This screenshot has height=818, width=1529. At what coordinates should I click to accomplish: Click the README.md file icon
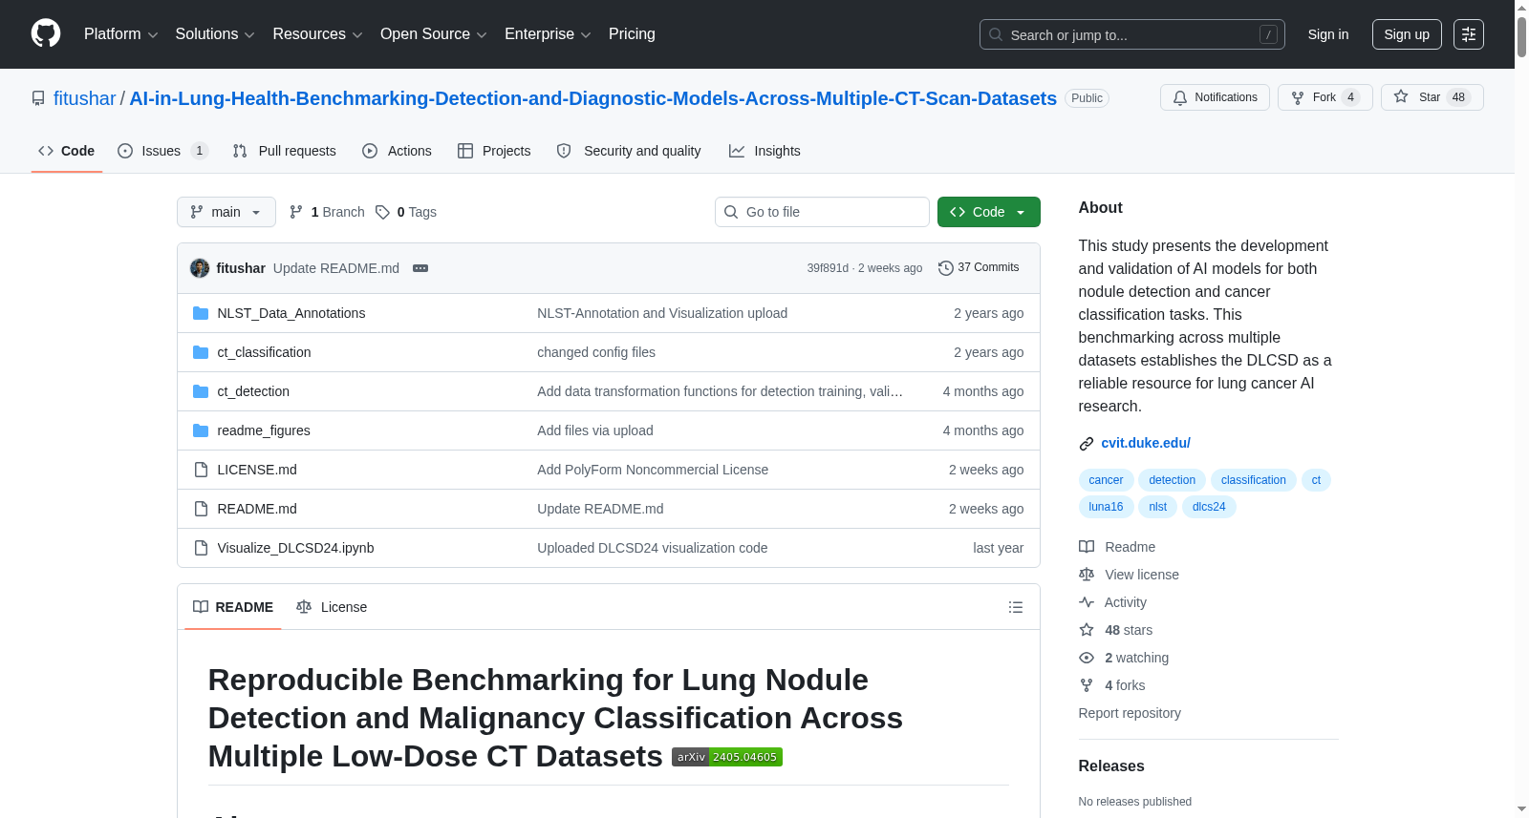(x=201, y=509)
